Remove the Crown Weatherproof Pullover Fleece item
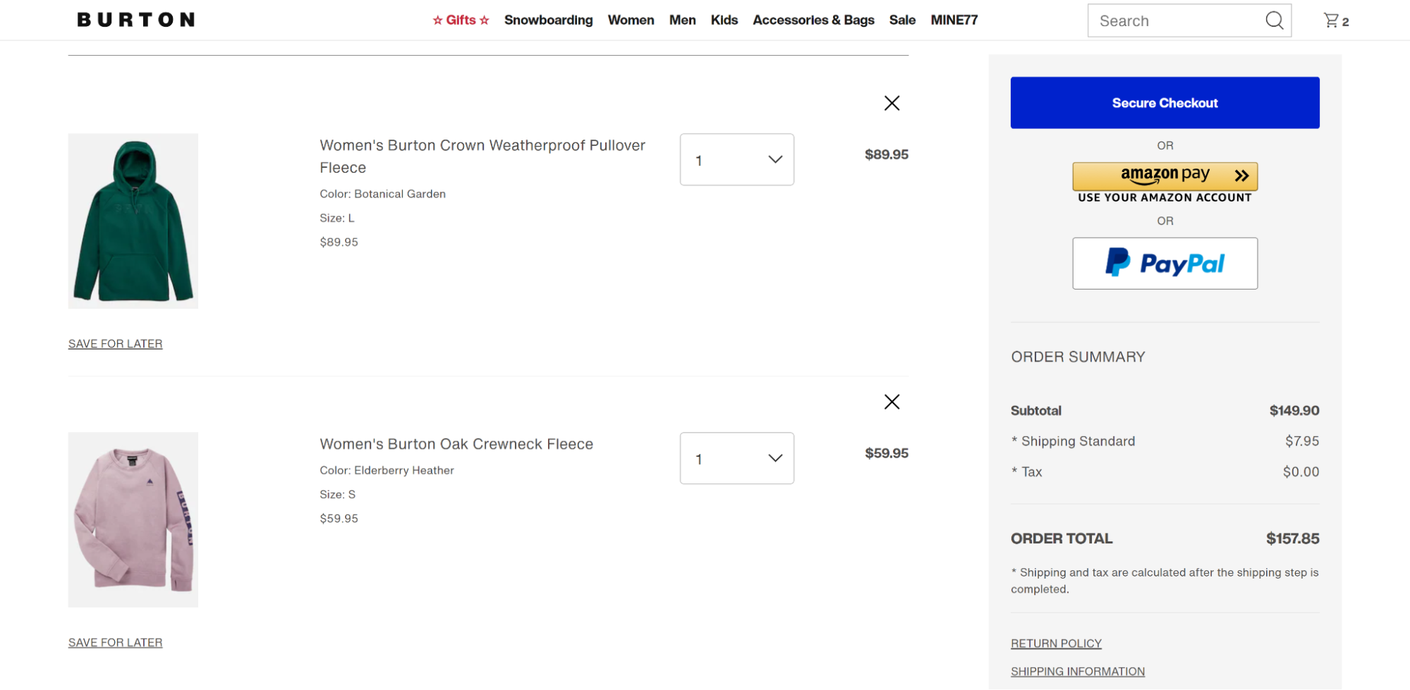 (x=892, y=103)
